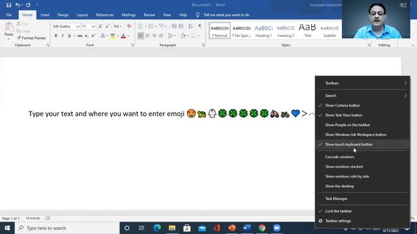
Task: Open Google Chrome from the taskbar
Action: 262,228
